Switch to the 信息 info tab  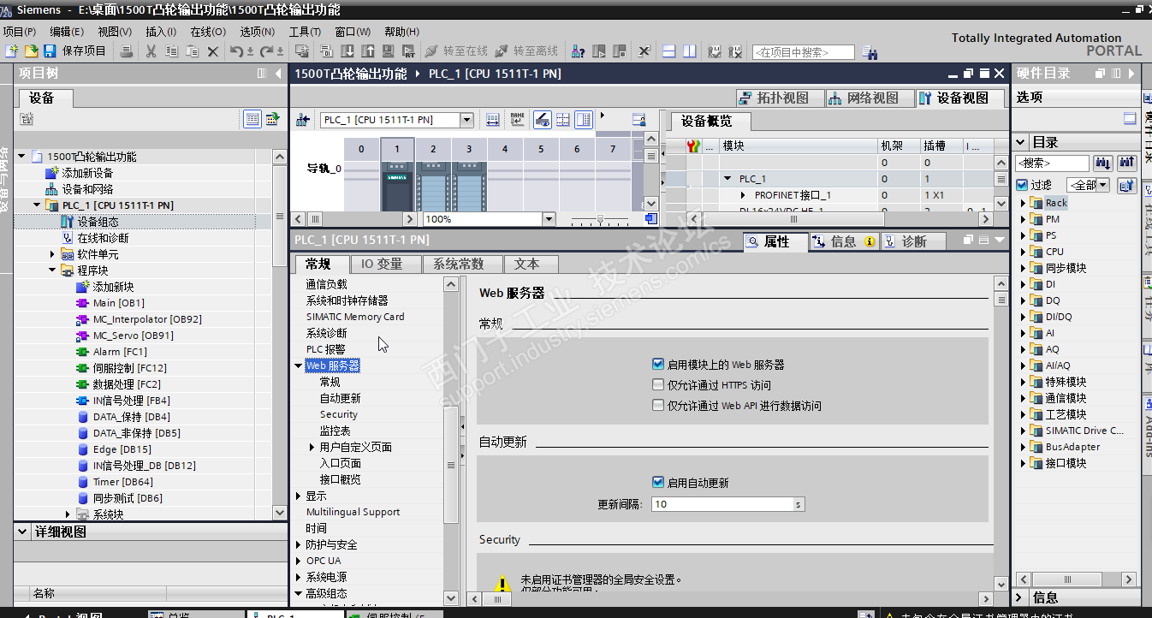coord(844,241)
